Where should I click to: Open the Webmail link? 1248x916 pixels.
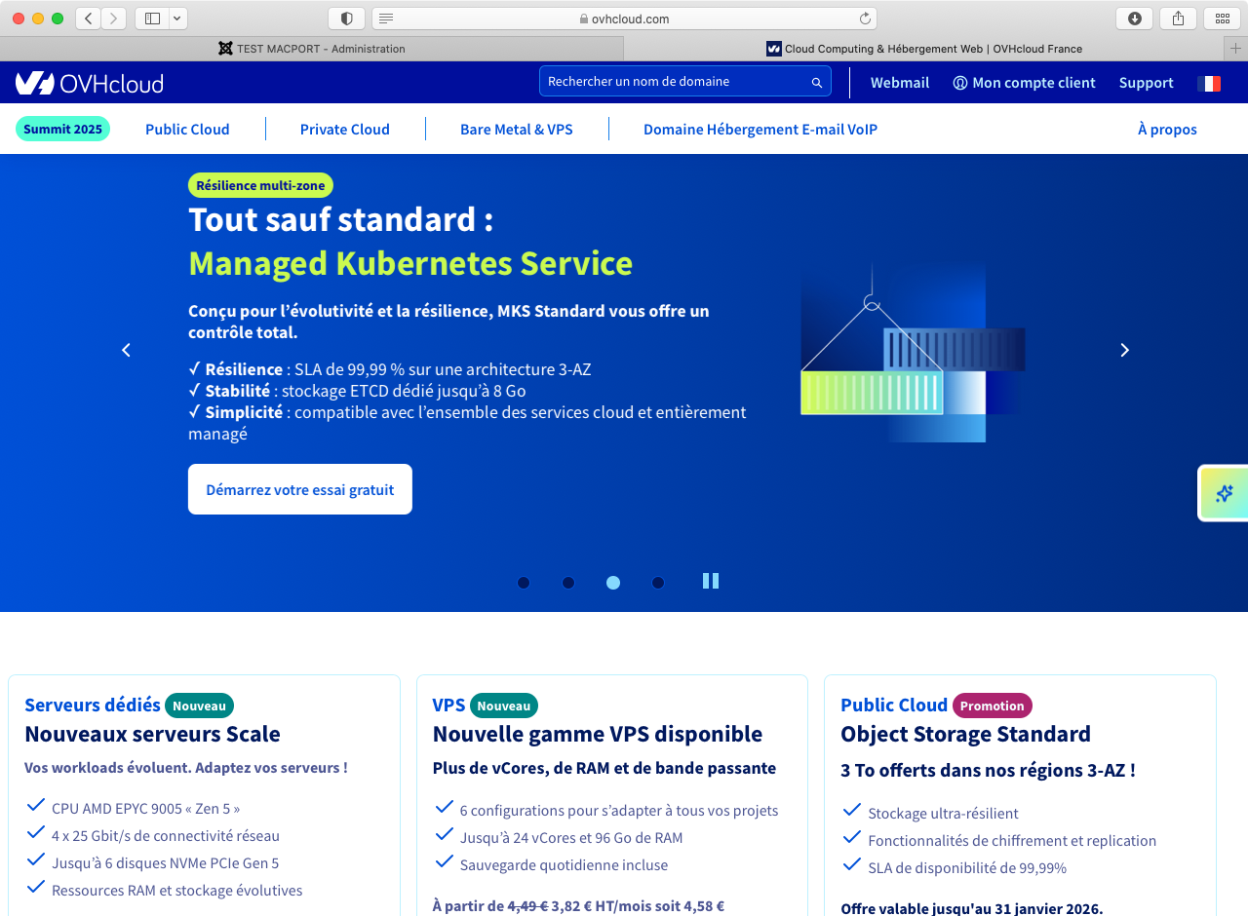899,83
